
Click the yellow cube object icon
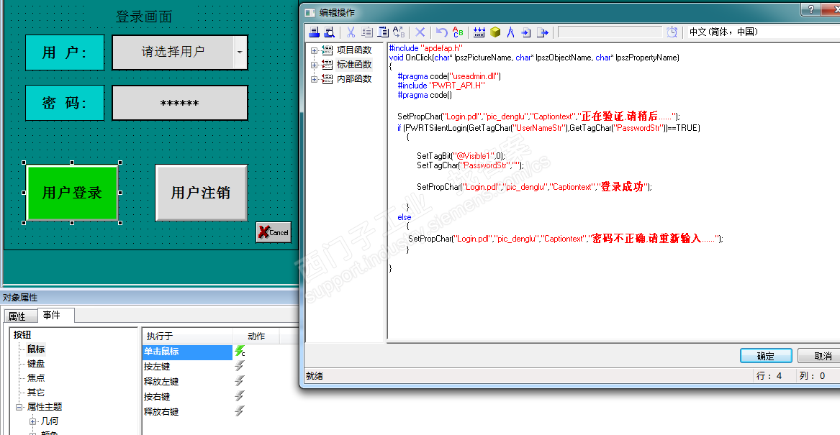[x=495, y=32]
